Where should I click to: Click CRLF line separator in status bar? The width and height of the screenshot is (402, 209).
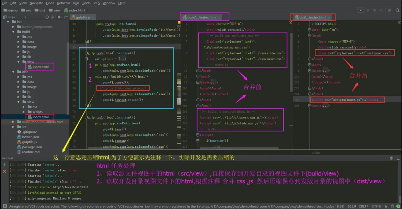tap(364, 206)
